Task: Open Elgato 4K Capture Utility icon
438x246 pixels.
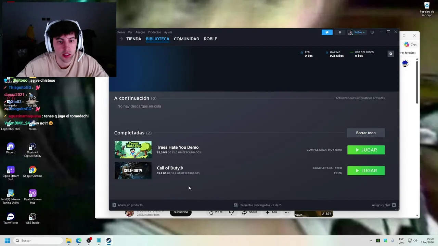Action: coord(33,150)
